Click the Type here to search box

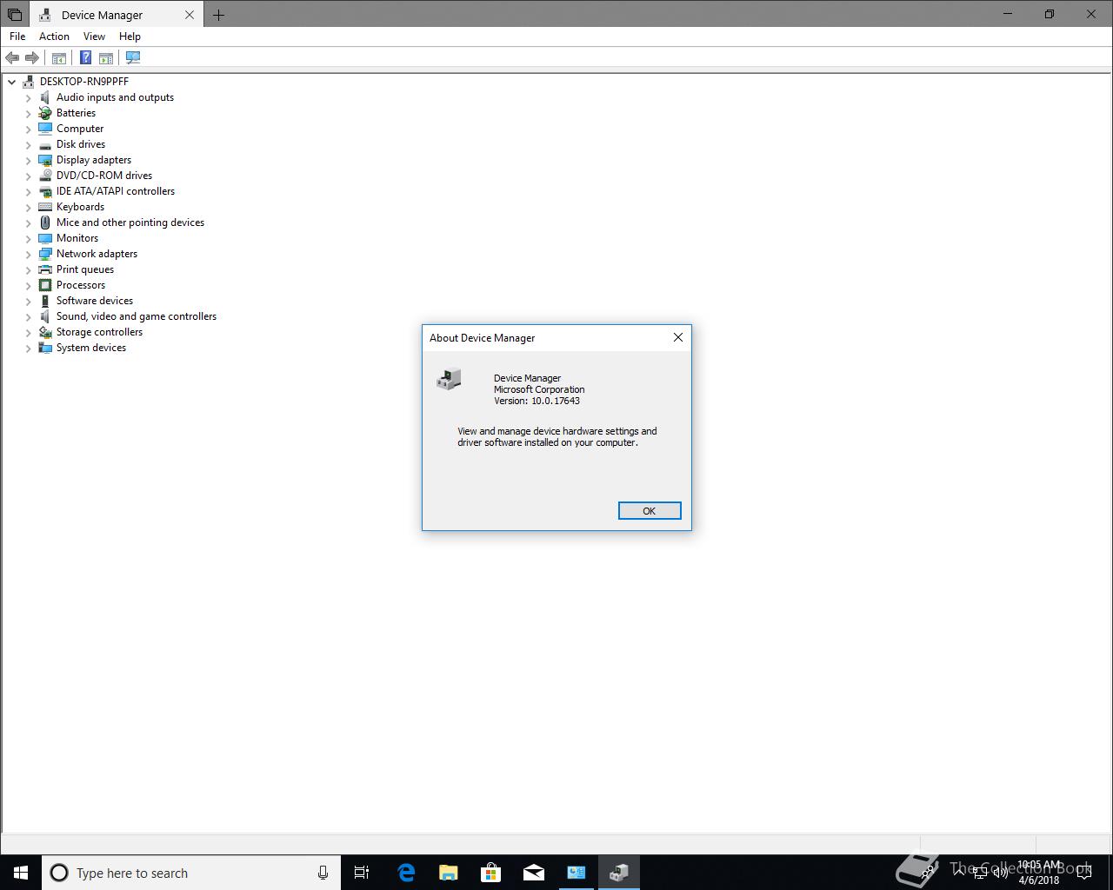[x=191, y=873]
